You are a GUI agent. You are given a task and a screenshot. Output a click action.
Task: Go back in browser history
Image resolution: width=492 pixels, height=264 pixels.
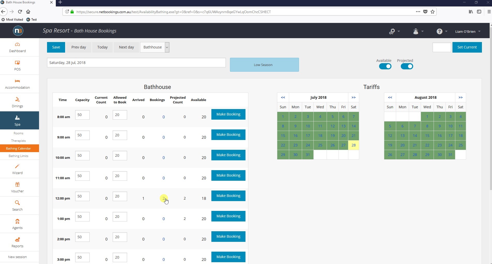pos(3,12)
